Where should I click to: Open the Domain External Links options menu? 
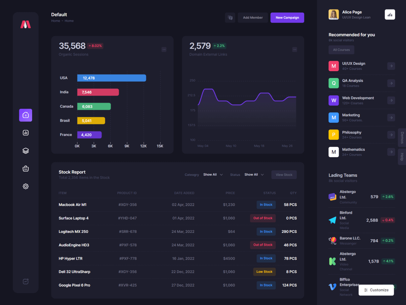pyautogui.click(x=294, y=49)
